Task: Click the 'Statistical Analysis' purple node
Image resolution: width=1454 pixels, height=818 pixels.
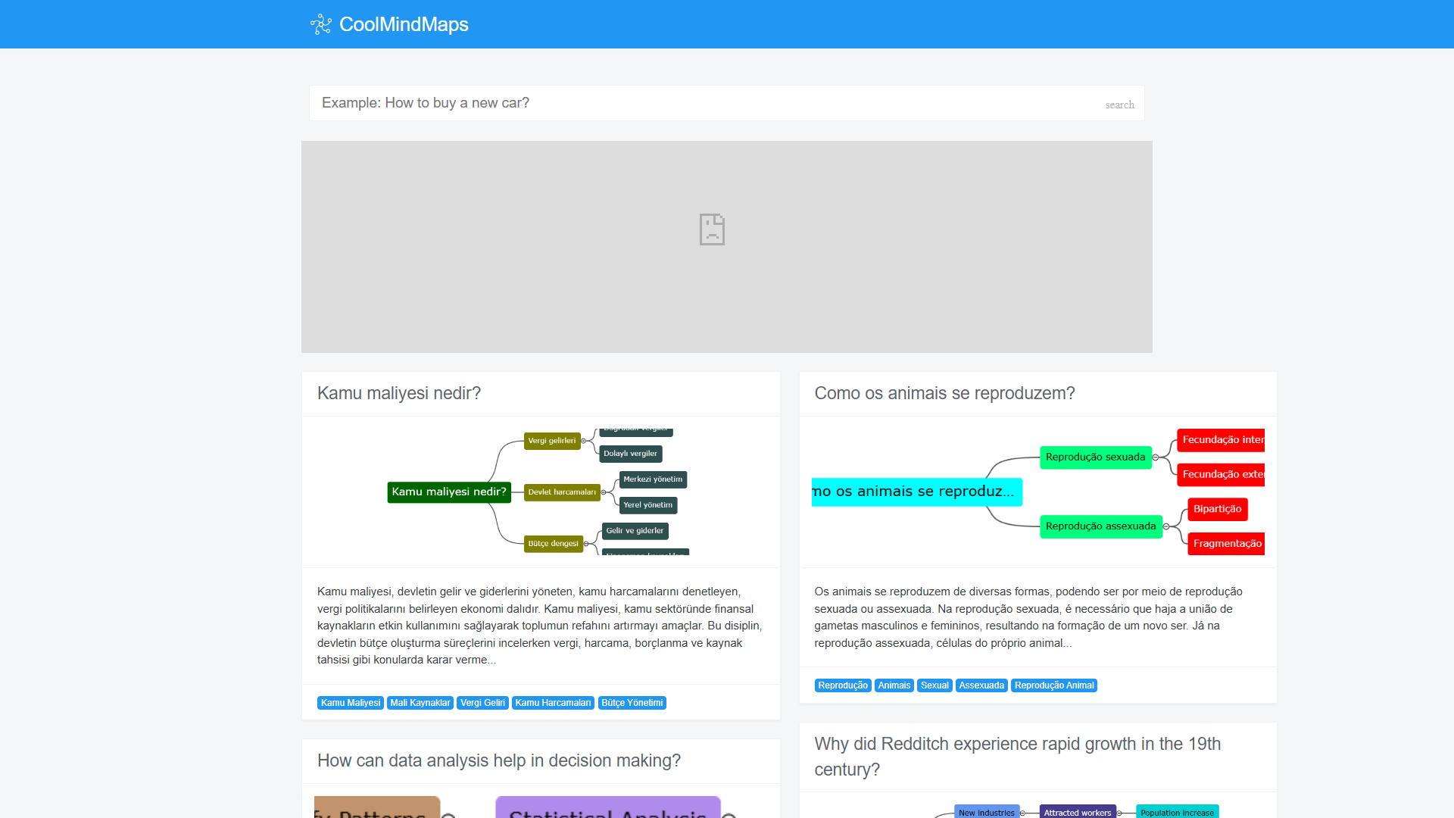Action: [x=608, y=808]
